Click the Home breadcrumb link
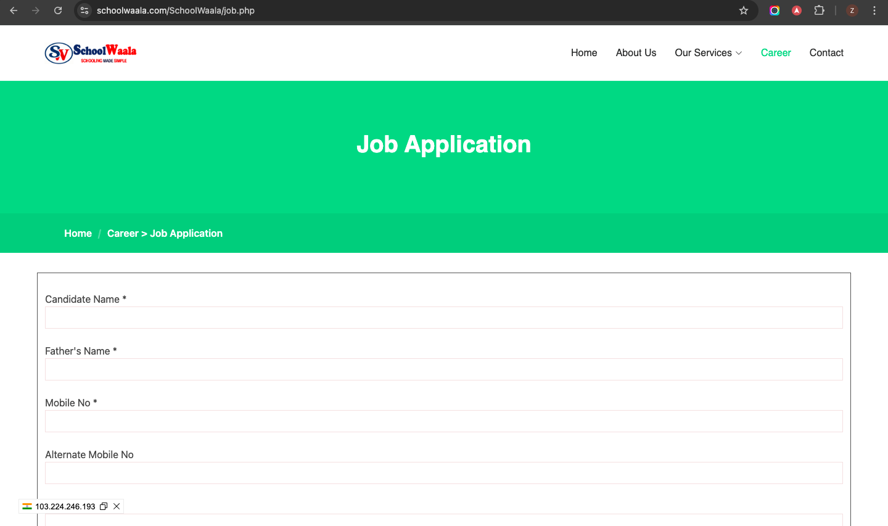 pyautogui.click(x=78, y=233)
